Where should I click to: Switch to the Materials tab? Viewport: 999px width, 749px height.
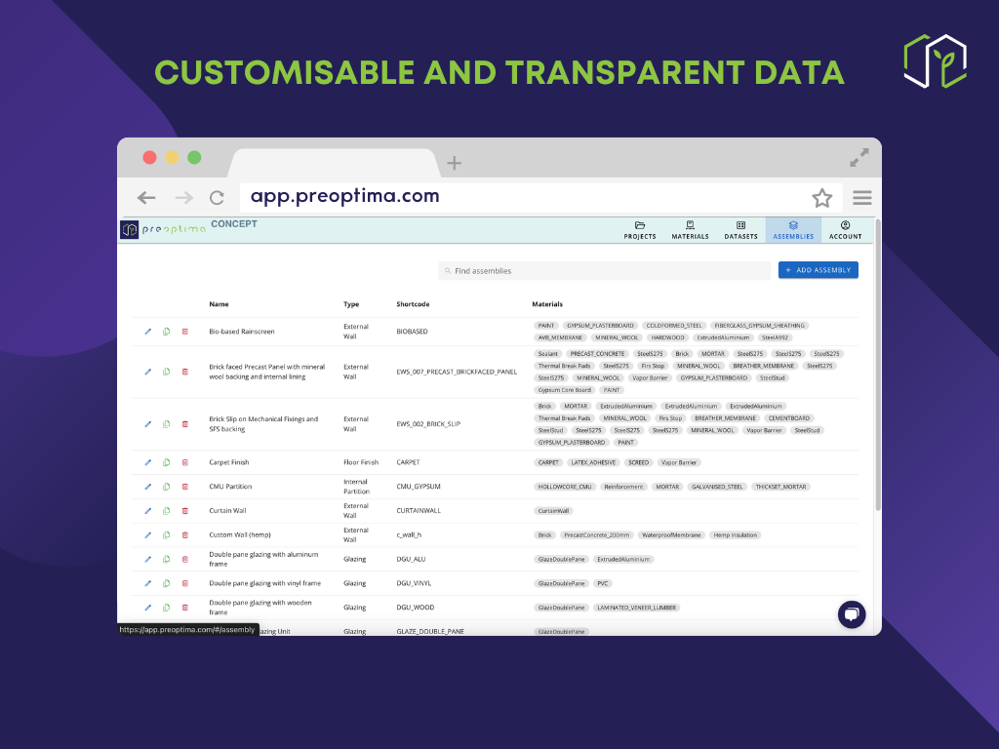[690, 230]
